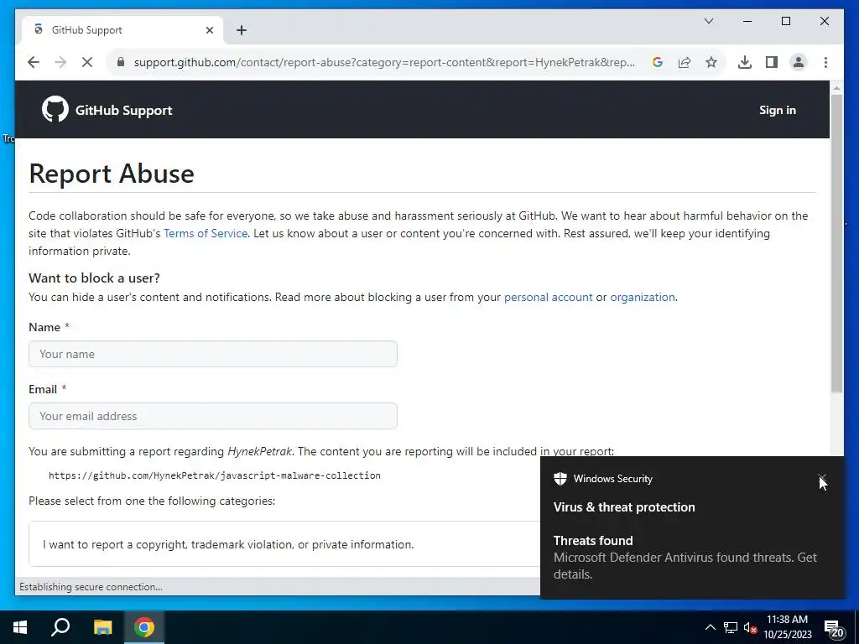Click the page vertical scrollbar thumb

coord(836,243)
